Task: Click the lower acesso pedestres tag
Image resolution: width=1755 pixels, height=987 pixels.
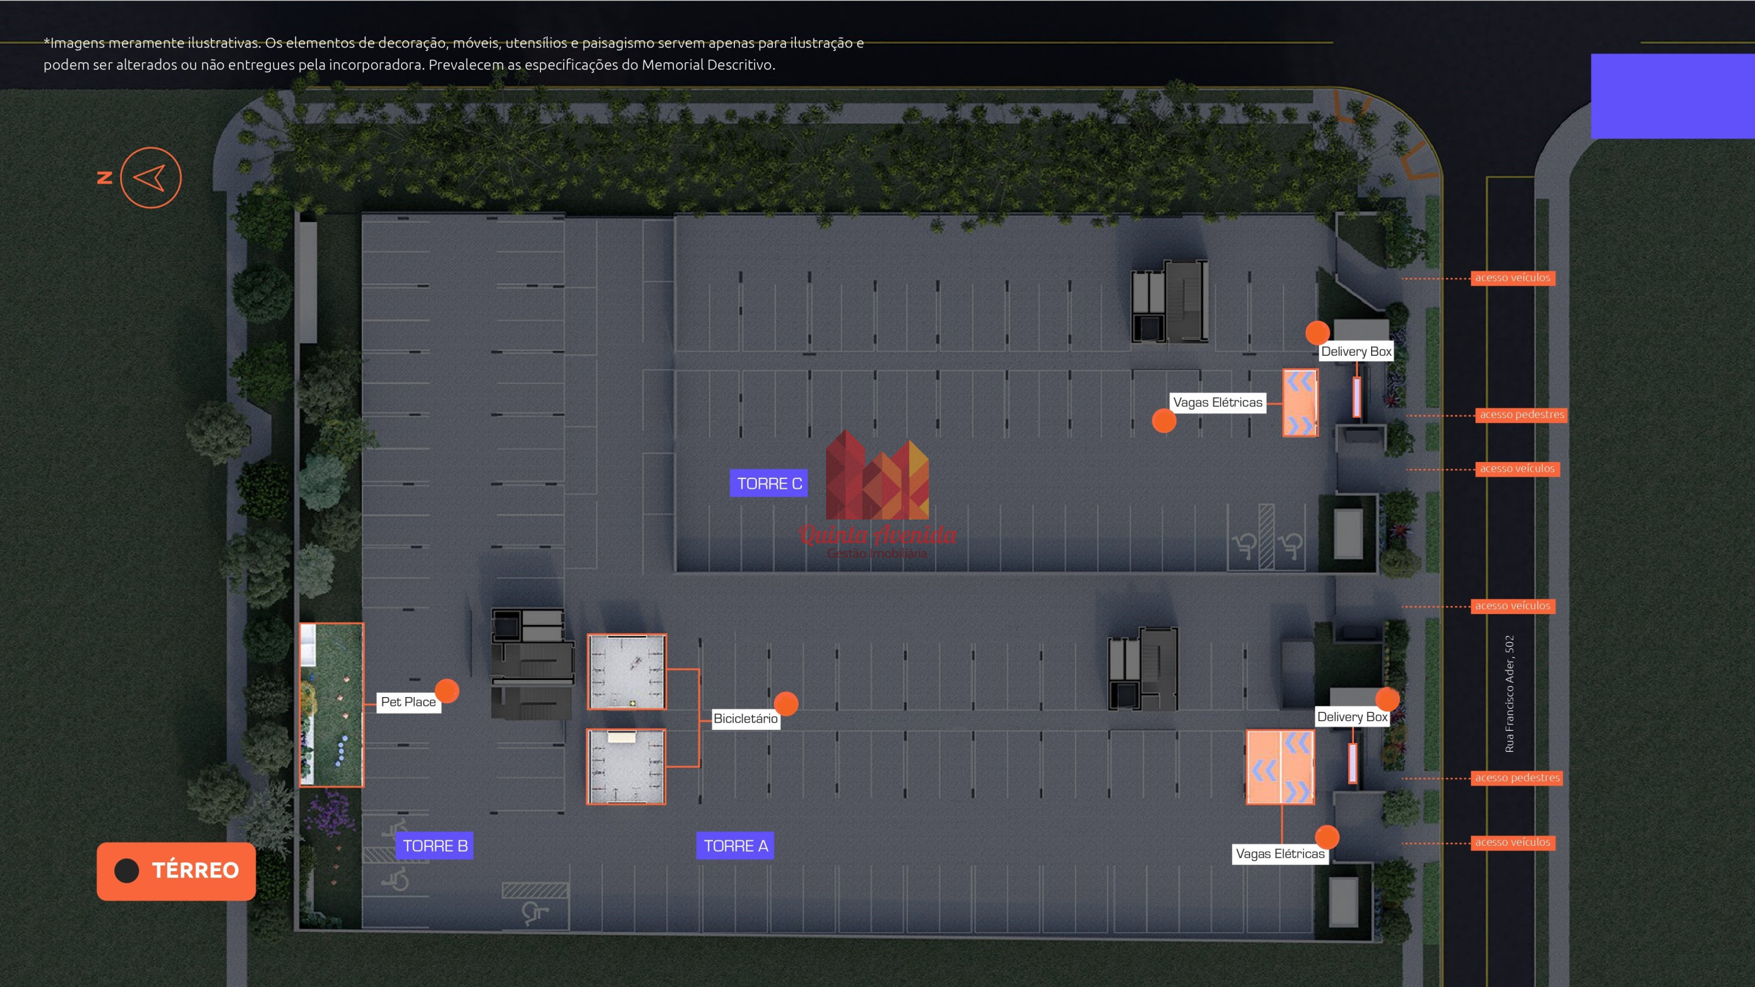Action: pyautogui.click(x=1516, y=778)
